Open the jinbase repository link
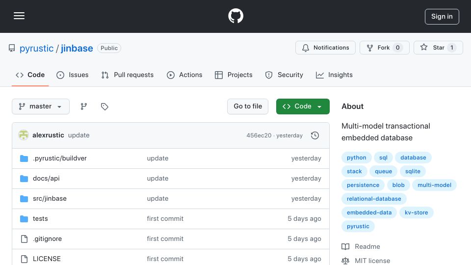Screen dimensions: 471x265 [x=77, y=48]
